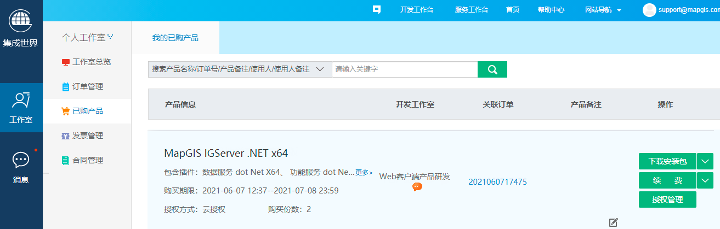Open the 消息 chat bubble icon
The height and width of the screenshot is (229, 720).
pyautogui.click(x=21, y=160)
